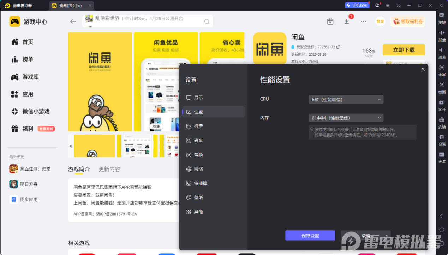Close the settings dialog
Viewport: 448px width, 255px height.
[423, 69]
